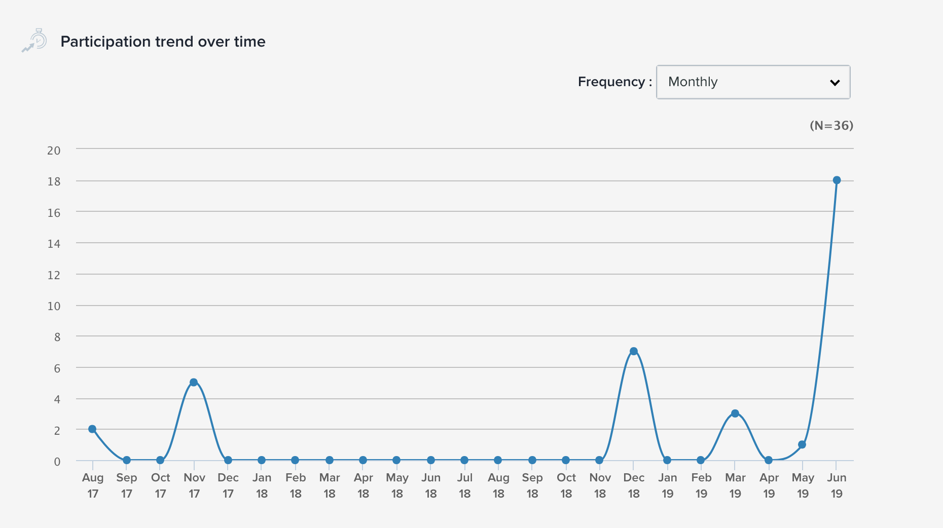Viewport: 943px width, 528px height.
Task: Click the Oct 18 data point
Action: pyautogui.click(x=566, y=460)
